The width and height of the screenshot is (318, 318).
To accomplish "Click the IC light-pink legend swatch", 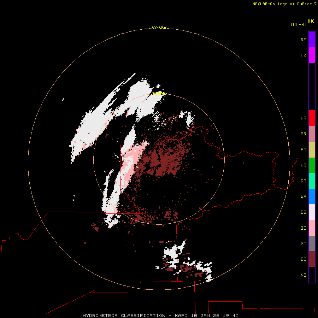I will click(x=312, y=228).
